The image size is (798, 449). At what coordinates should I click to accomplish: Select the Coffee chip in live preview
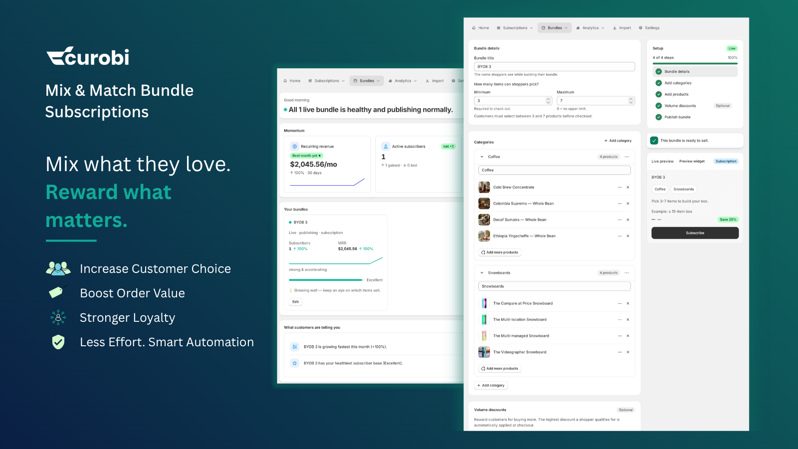pos(660,189)
